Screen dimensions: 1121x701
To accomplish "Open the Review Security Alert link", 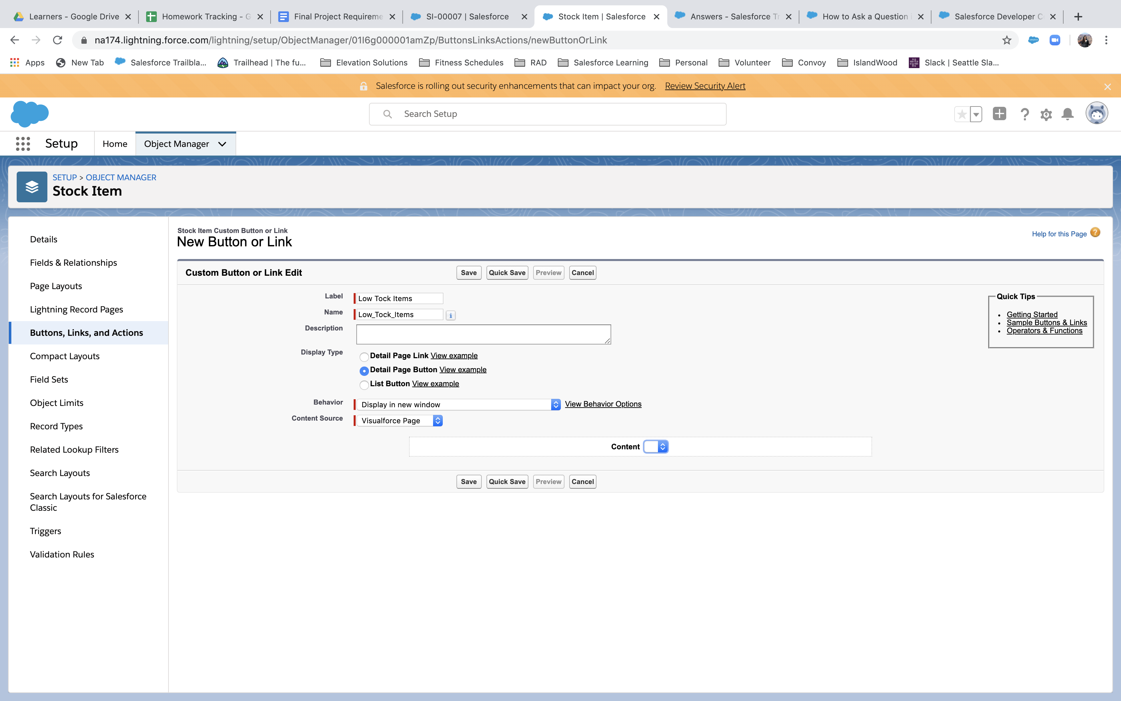I will point(705,86).
